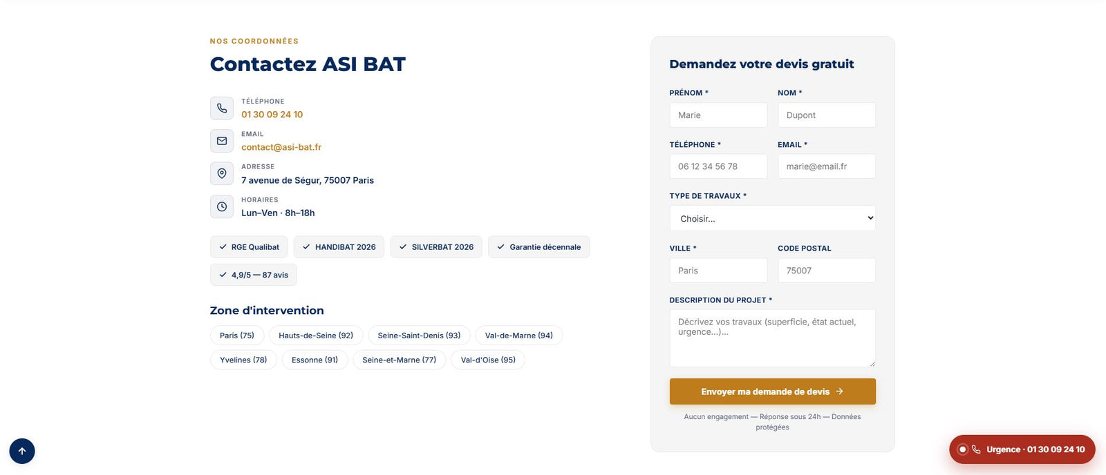Click the checkmark in the HANDIBAT 2026 badge
1106x475 pixels.
306,247
